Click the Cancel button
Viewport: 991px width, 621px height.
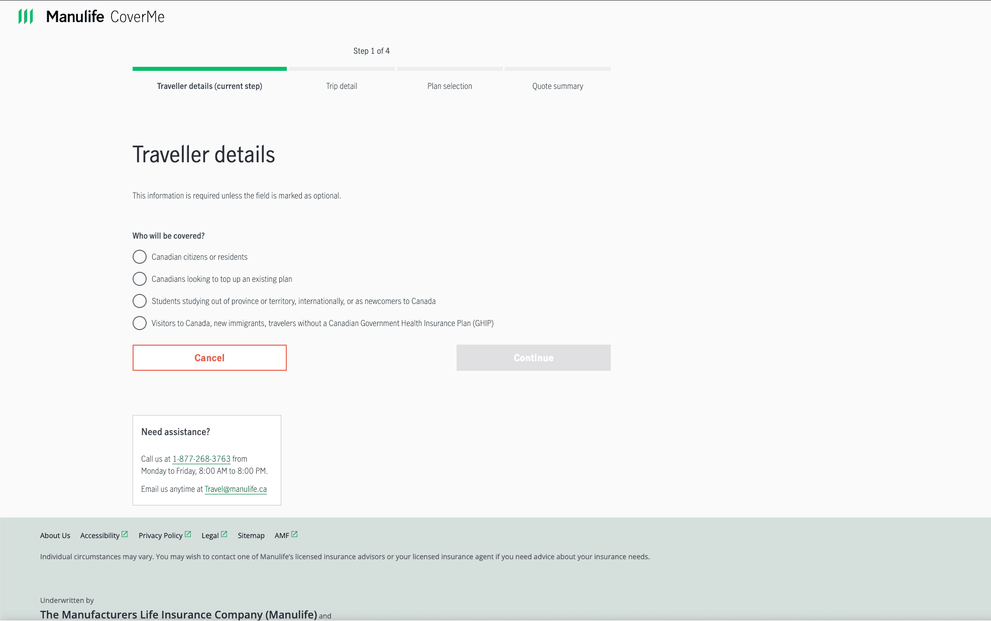209,357
